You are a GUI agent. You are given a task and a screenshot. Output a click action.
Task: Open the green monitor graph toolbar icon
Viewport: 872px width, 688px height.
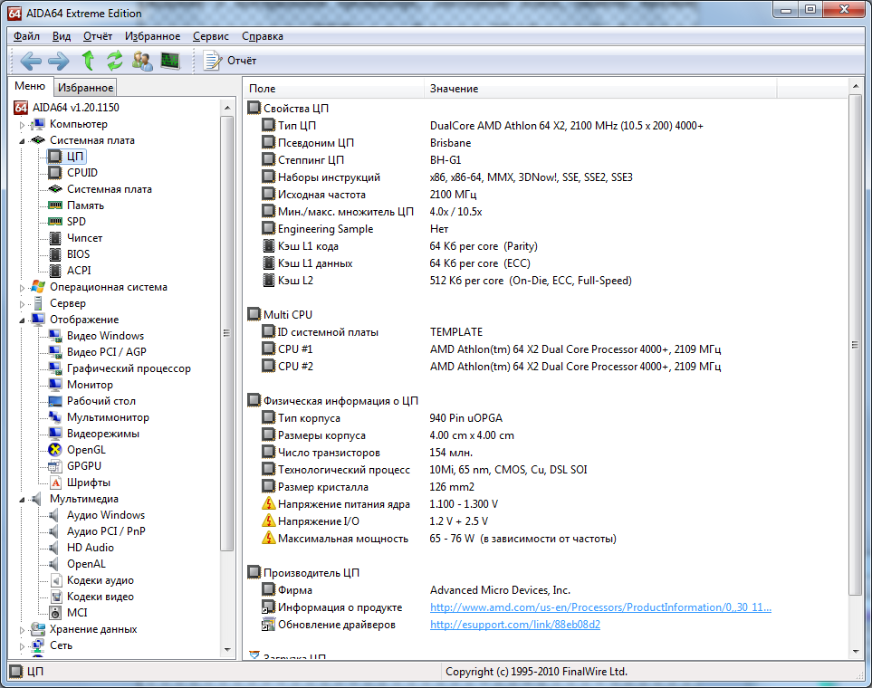tap(170, 61)
